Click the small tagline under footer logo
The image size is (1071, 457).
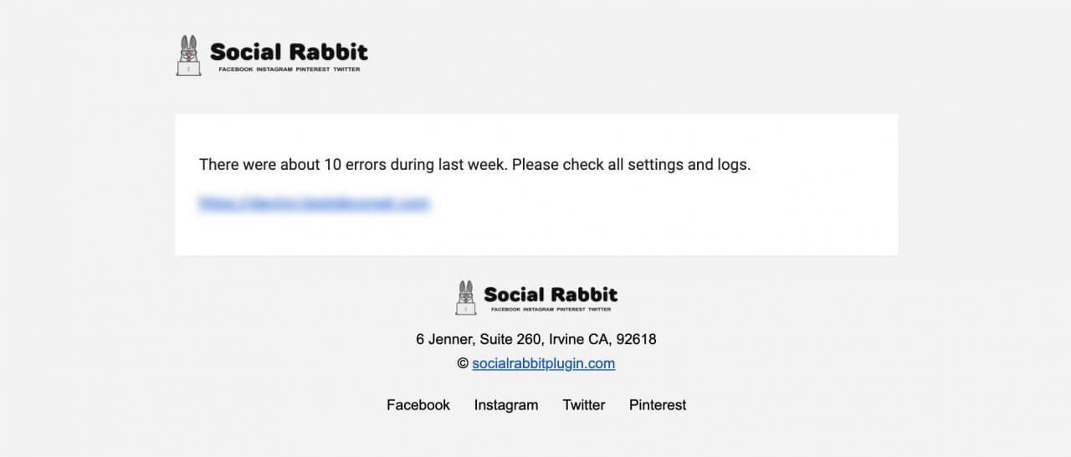551,309
